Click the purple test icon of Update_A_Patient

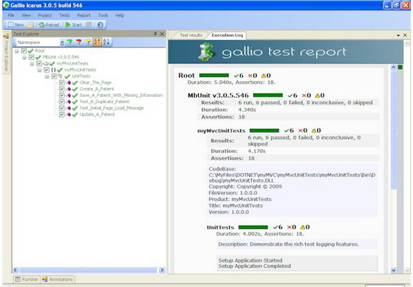pos(69,115)
